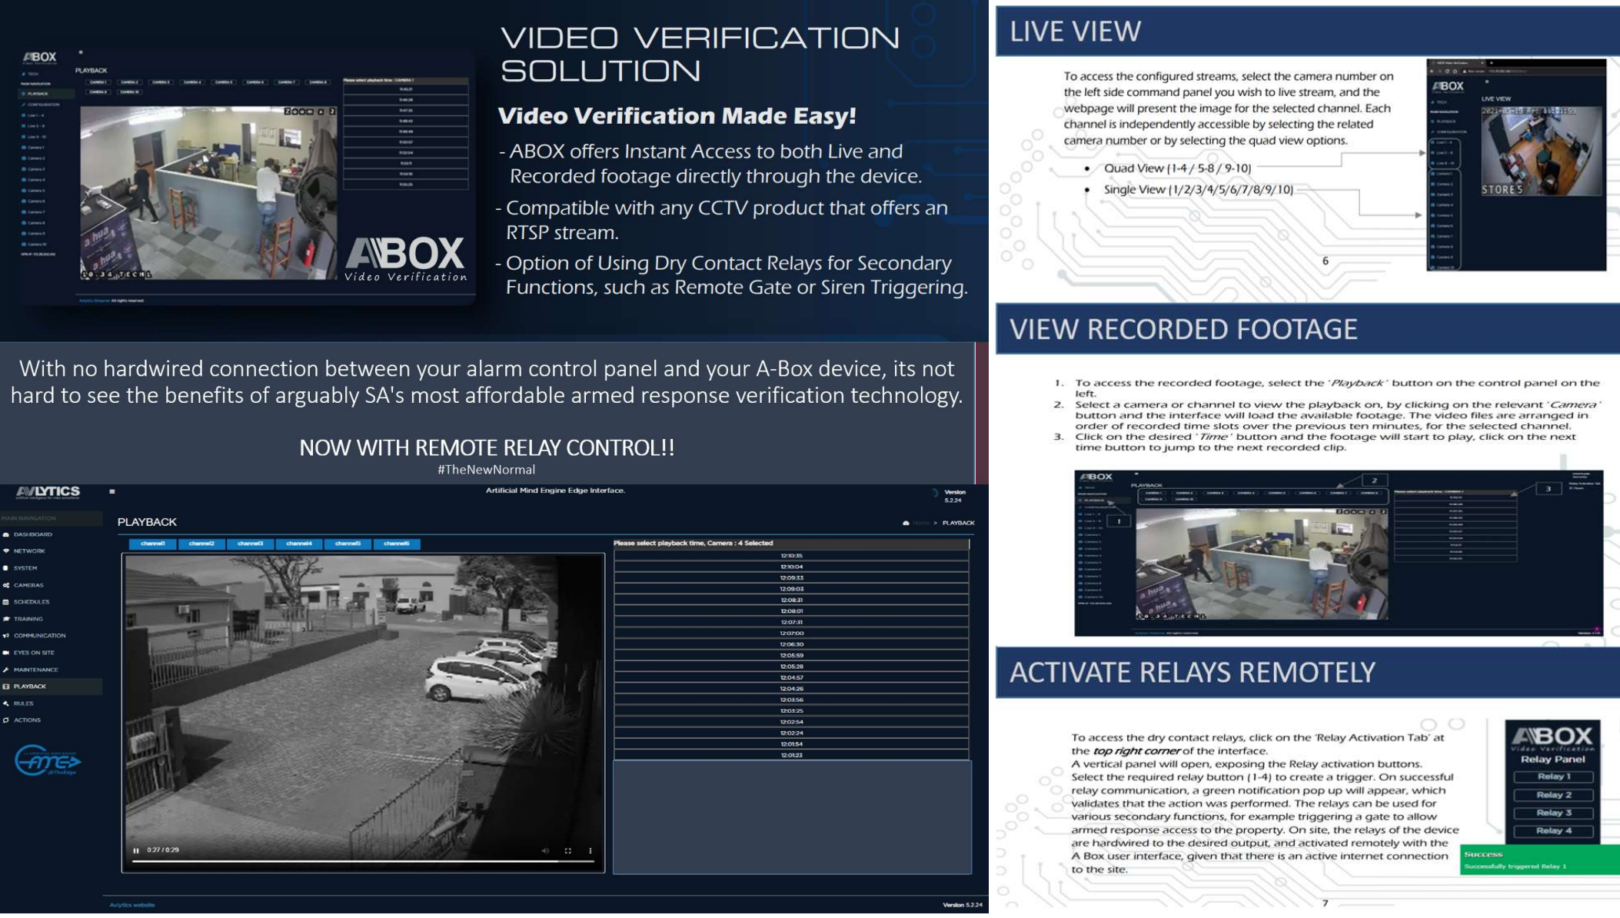Viewport: 1620px width, 918px height.
Task: Seek on the video progress bar
Action: (363, 862)
